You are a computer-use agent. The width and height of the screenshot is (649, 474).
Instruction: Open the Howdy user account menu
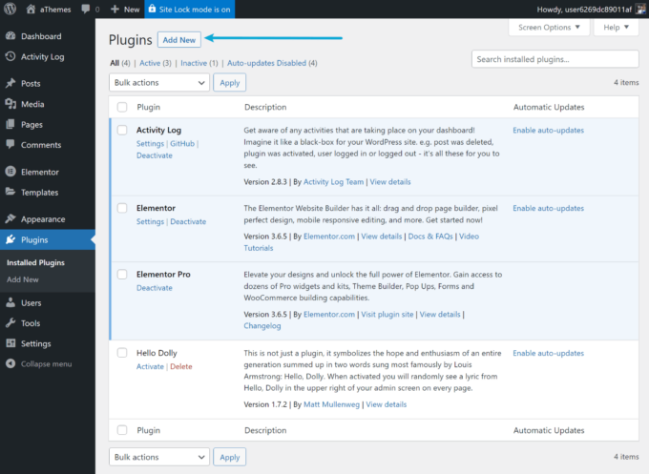590,10
